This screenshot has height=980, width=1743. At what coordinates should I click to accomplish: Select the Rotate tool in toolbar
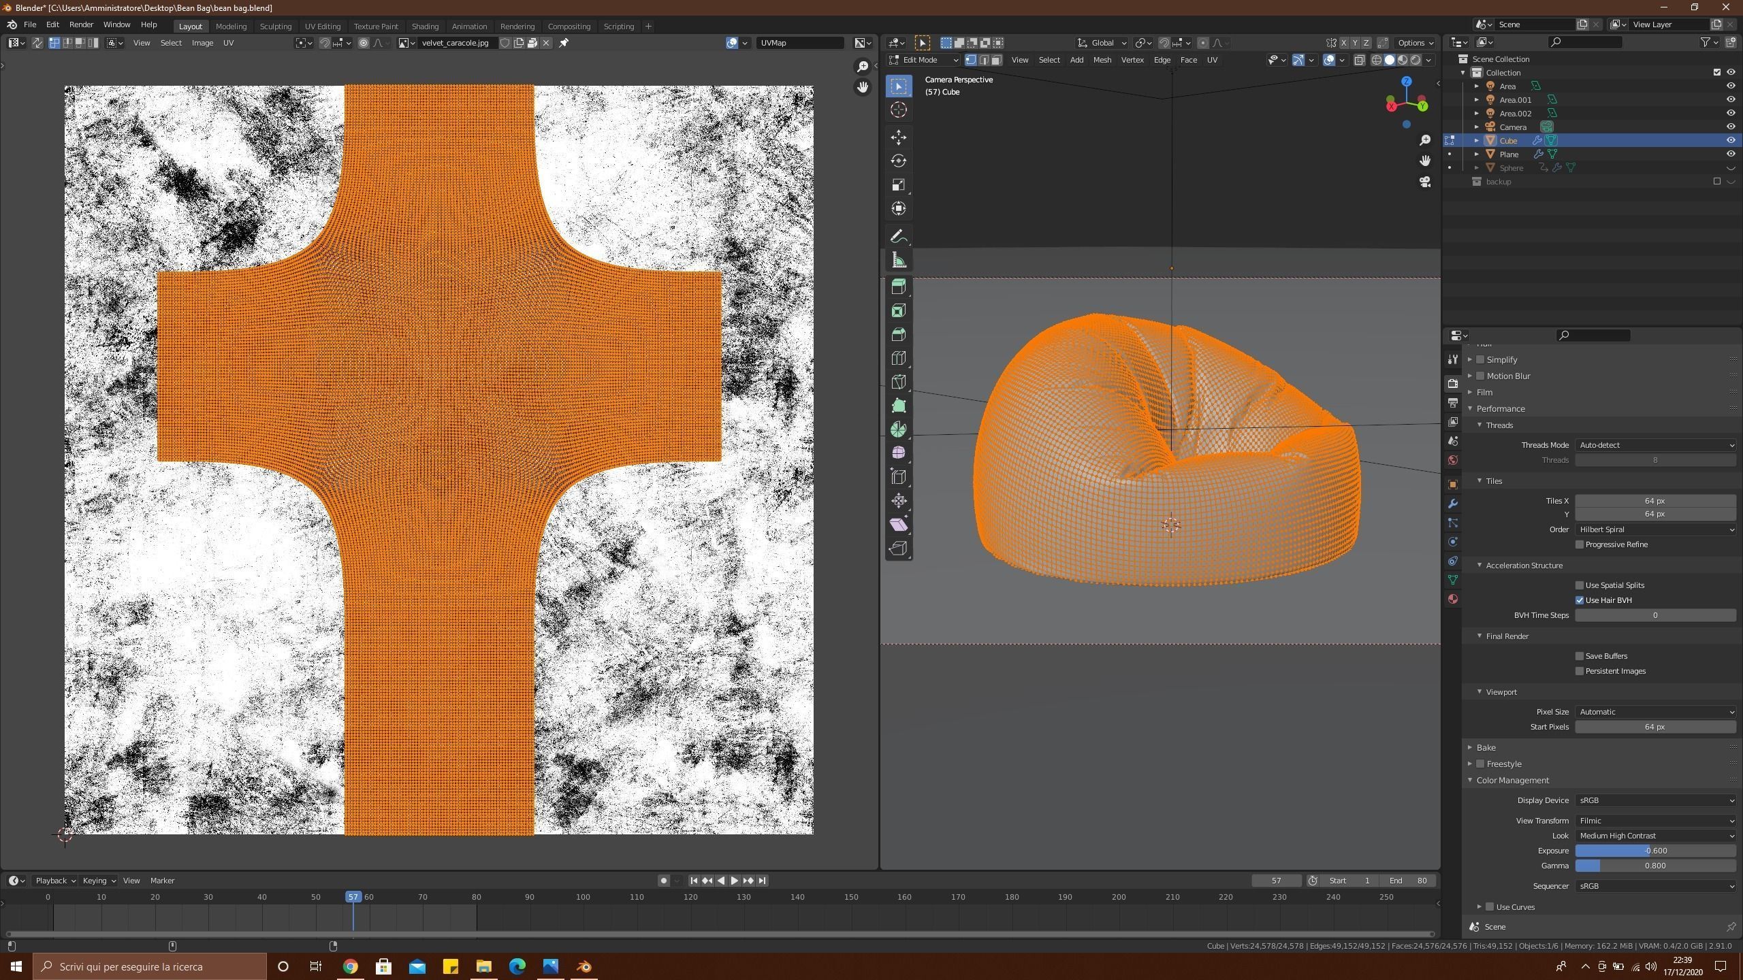(898, 161)
